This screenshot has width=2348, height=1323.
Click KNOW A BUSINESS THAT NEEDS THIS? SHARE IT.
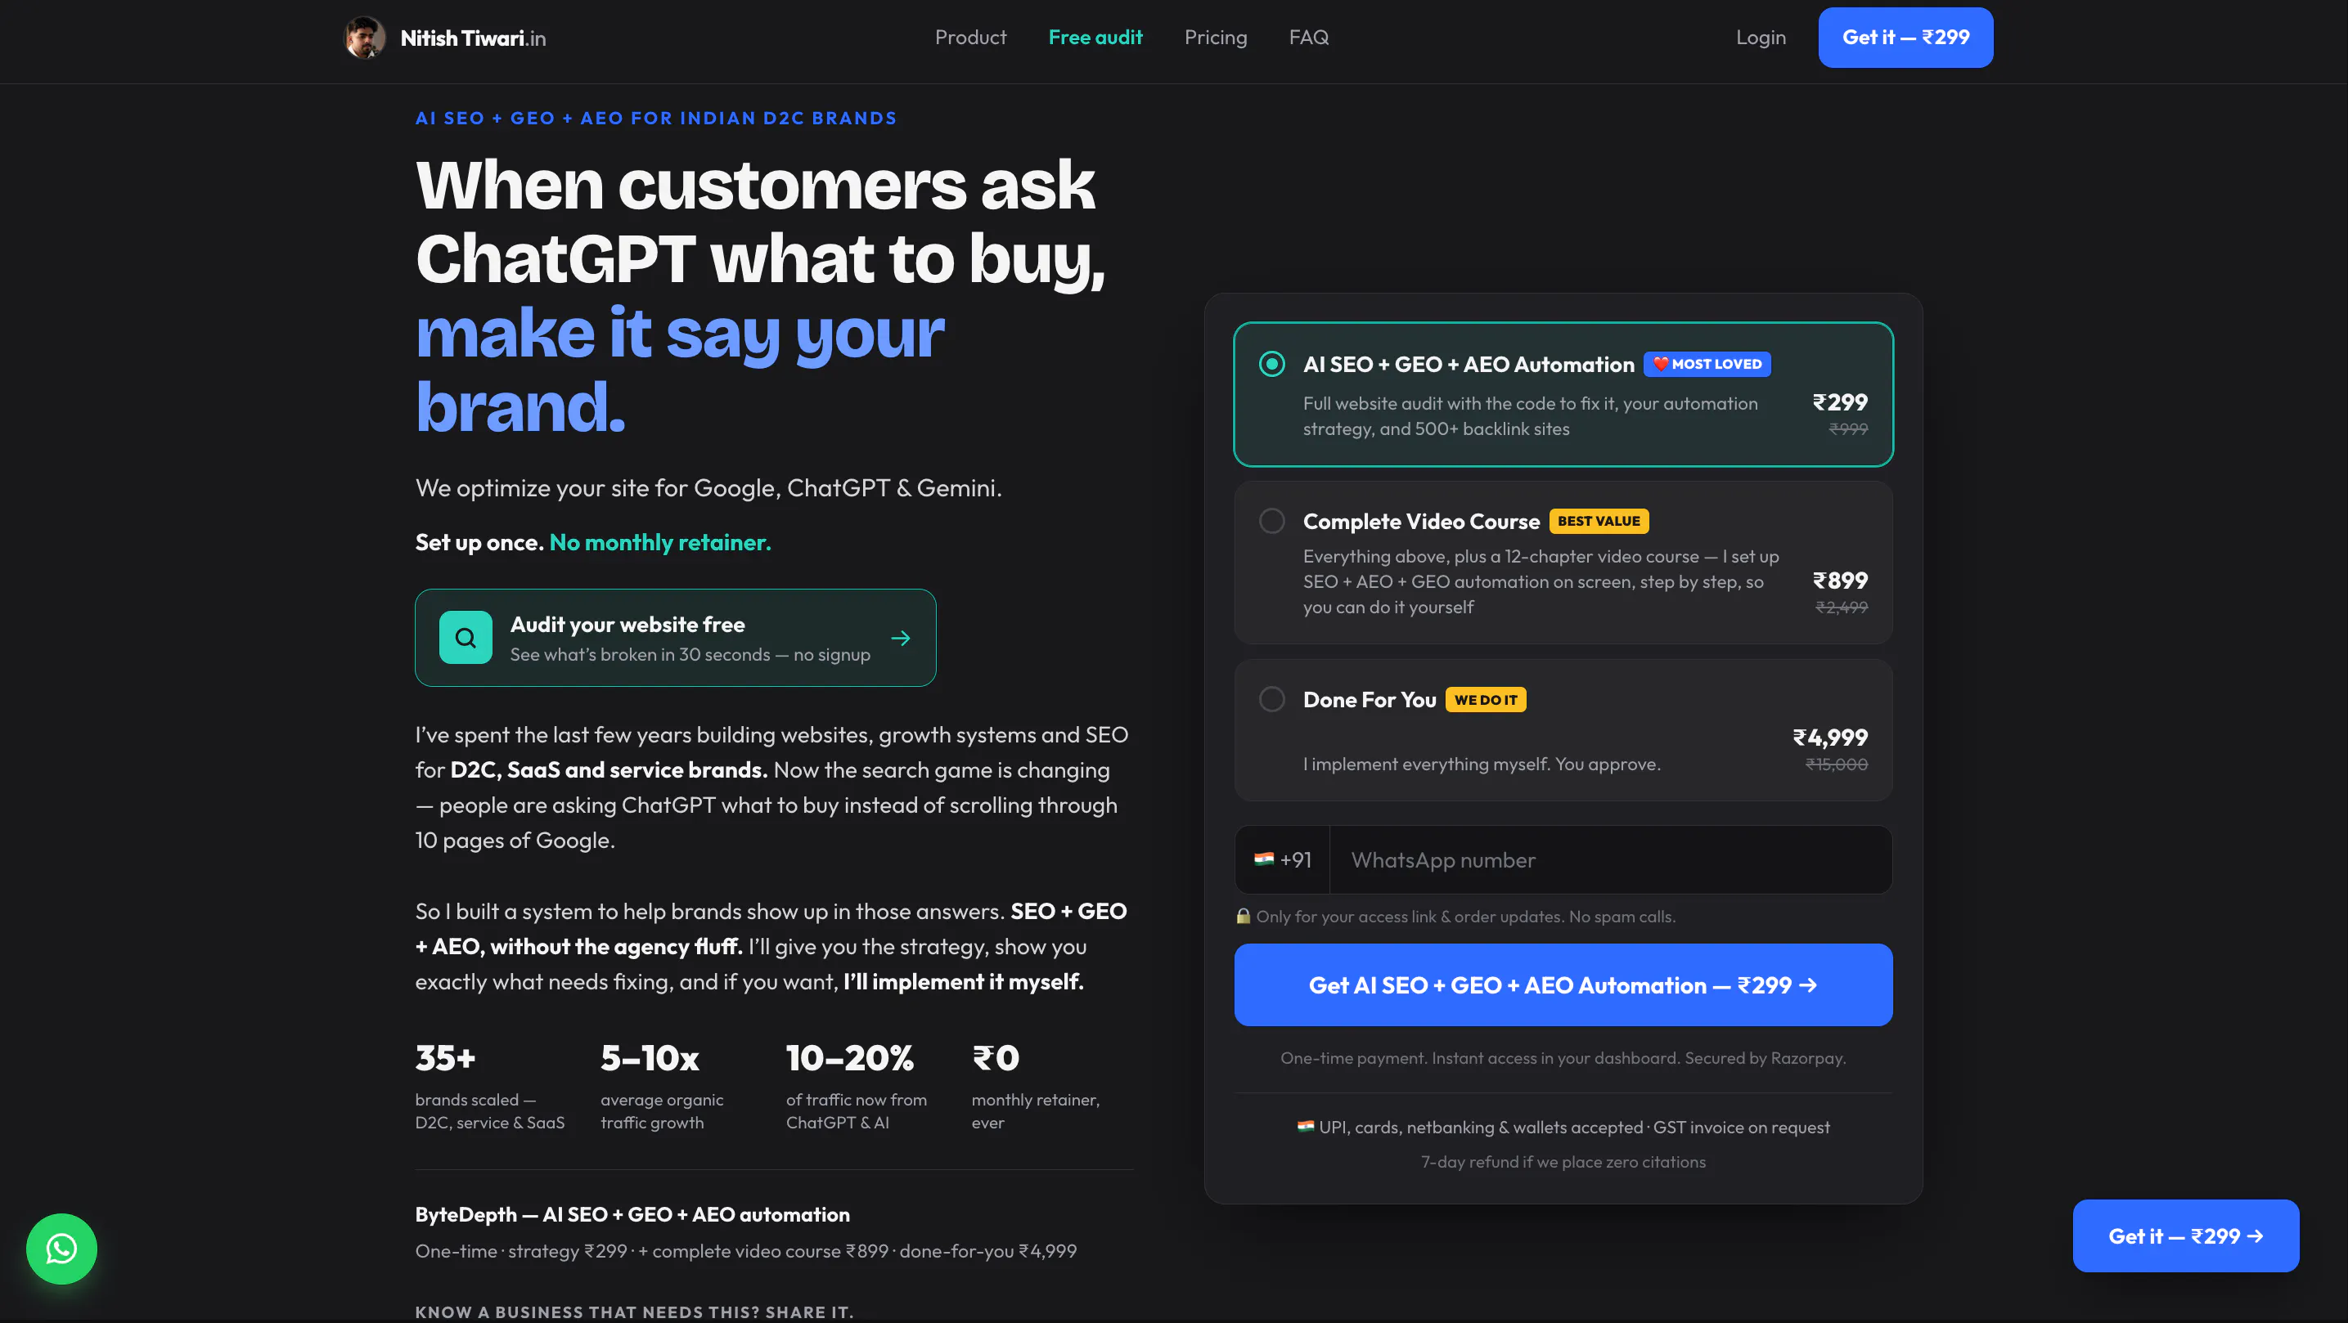click(634, 1312)
